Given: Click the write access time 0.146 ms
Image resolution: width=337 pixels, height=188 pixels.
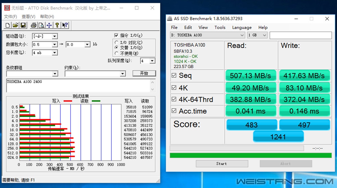Looking at the screenshot, I should pyautogui.click(x=304, y=111).
